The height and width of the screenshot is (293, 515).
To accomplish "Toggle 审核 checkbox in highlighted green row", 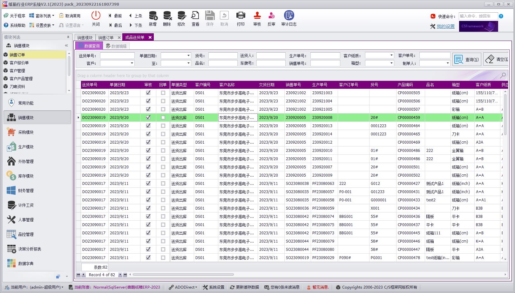I will pos(148,118).
